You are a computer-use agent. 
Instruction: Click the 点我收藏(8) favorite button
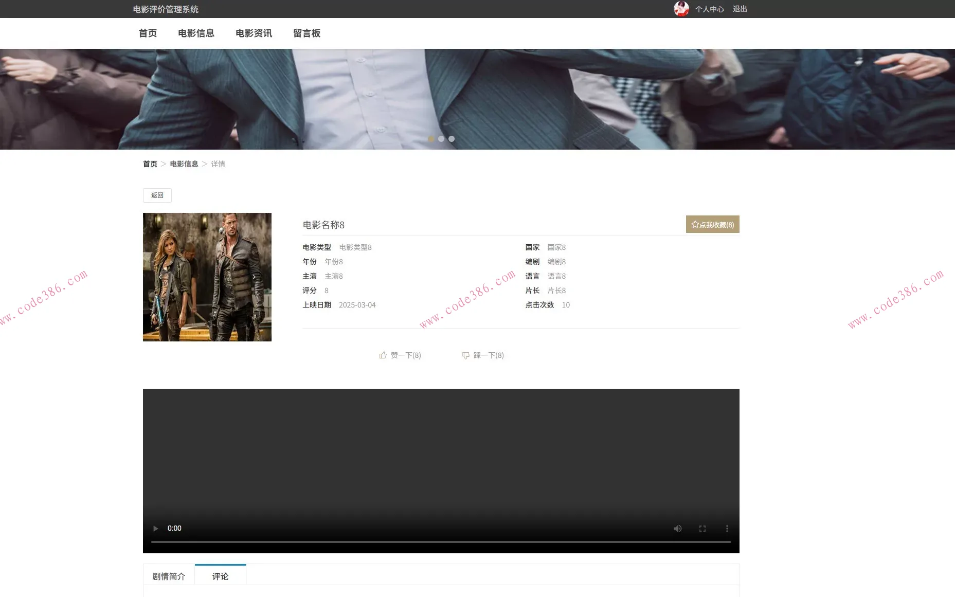713,224
